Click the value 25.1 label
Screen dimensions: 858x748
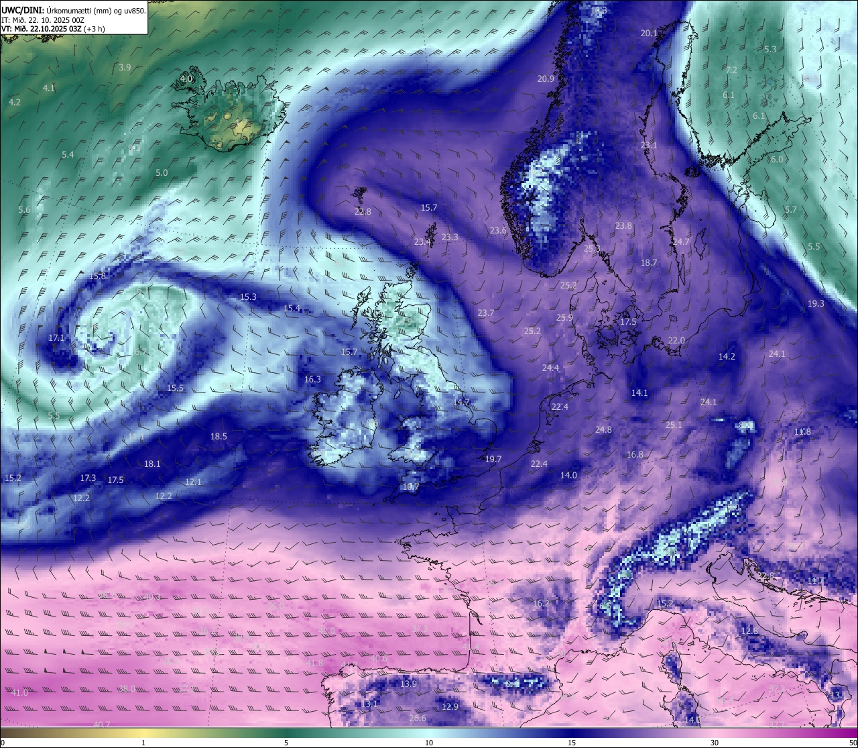tap(674, 425)
